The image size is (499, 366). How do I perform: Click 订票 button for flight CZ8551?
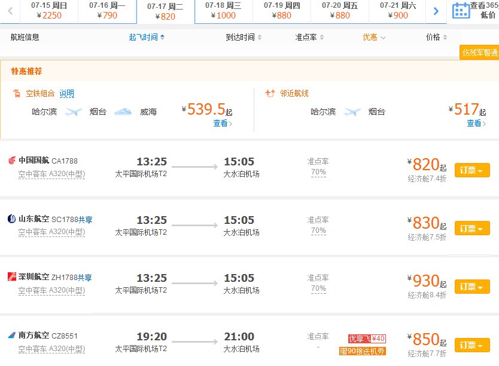pos(472,345)
